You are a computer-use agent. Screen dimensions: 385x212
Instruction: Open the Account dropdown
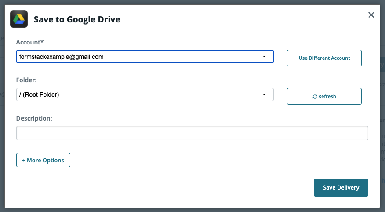point(145,57)
